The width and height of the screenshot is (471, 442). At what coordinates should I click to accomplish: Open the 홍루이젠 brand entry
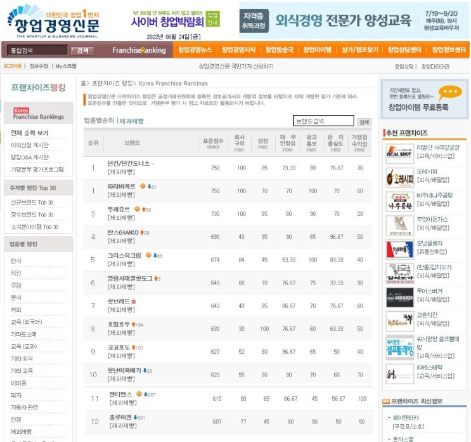[120, 417]
